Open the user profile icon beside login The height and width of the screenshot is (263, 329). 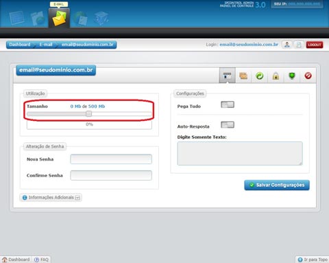tap(287, 45)
